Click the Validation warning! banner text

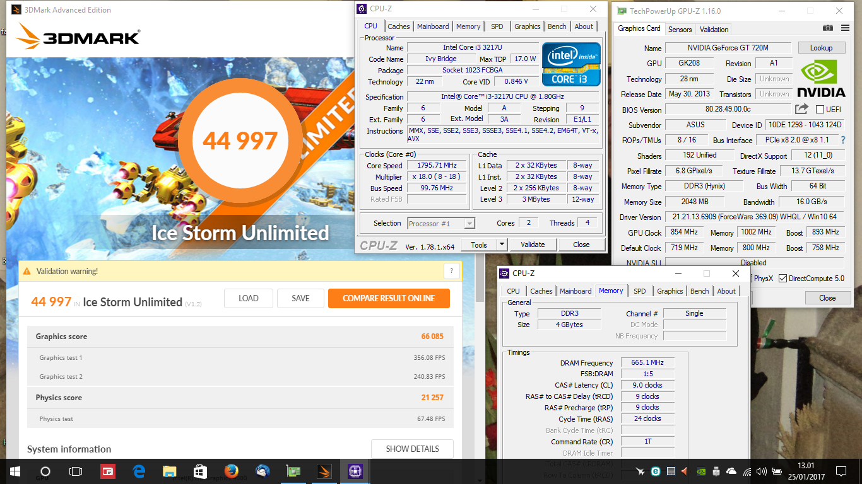(x=67, y=272)
